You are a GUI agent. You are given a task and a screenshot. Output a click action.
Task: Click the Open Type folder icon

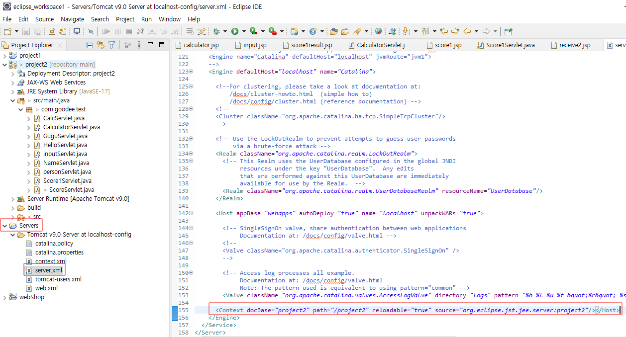pyautogui.click(x=333, y=31)
